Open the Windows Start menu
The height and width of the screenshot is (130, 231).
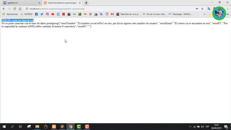coord(4,127)
